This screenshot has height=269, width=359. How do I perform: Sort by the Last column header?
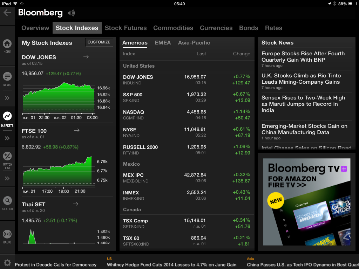pos(201,54)
